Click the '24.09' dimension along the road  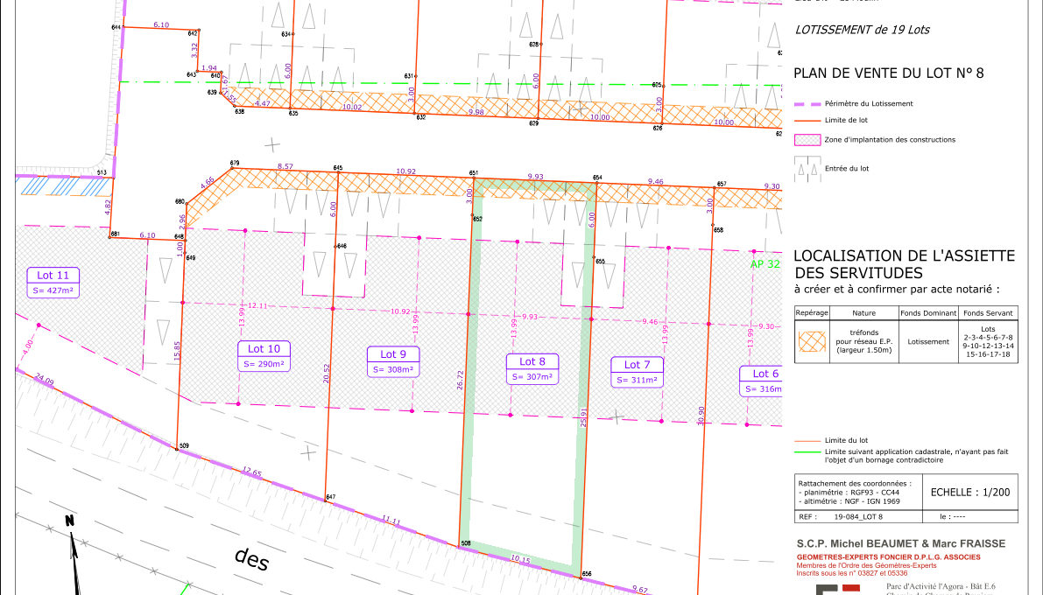pyautogui.click(x=44, y=380)
